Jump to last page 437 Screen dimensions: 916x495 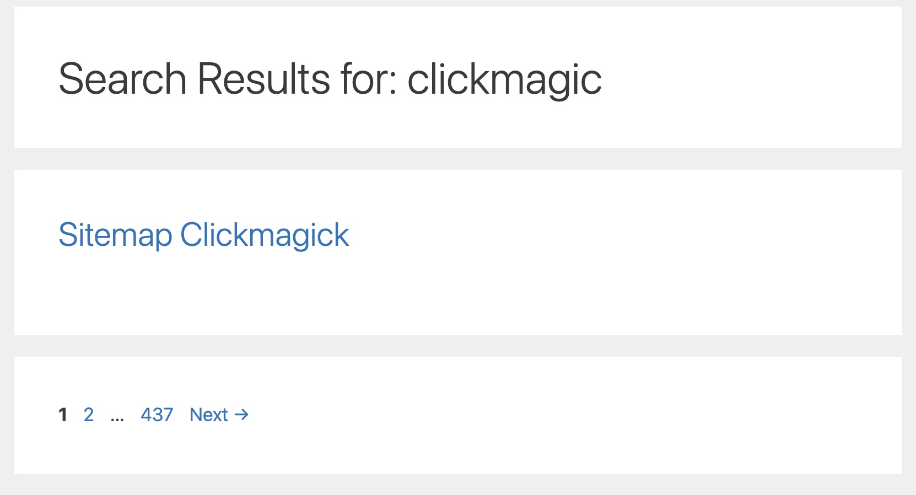(x=157, y=415)
